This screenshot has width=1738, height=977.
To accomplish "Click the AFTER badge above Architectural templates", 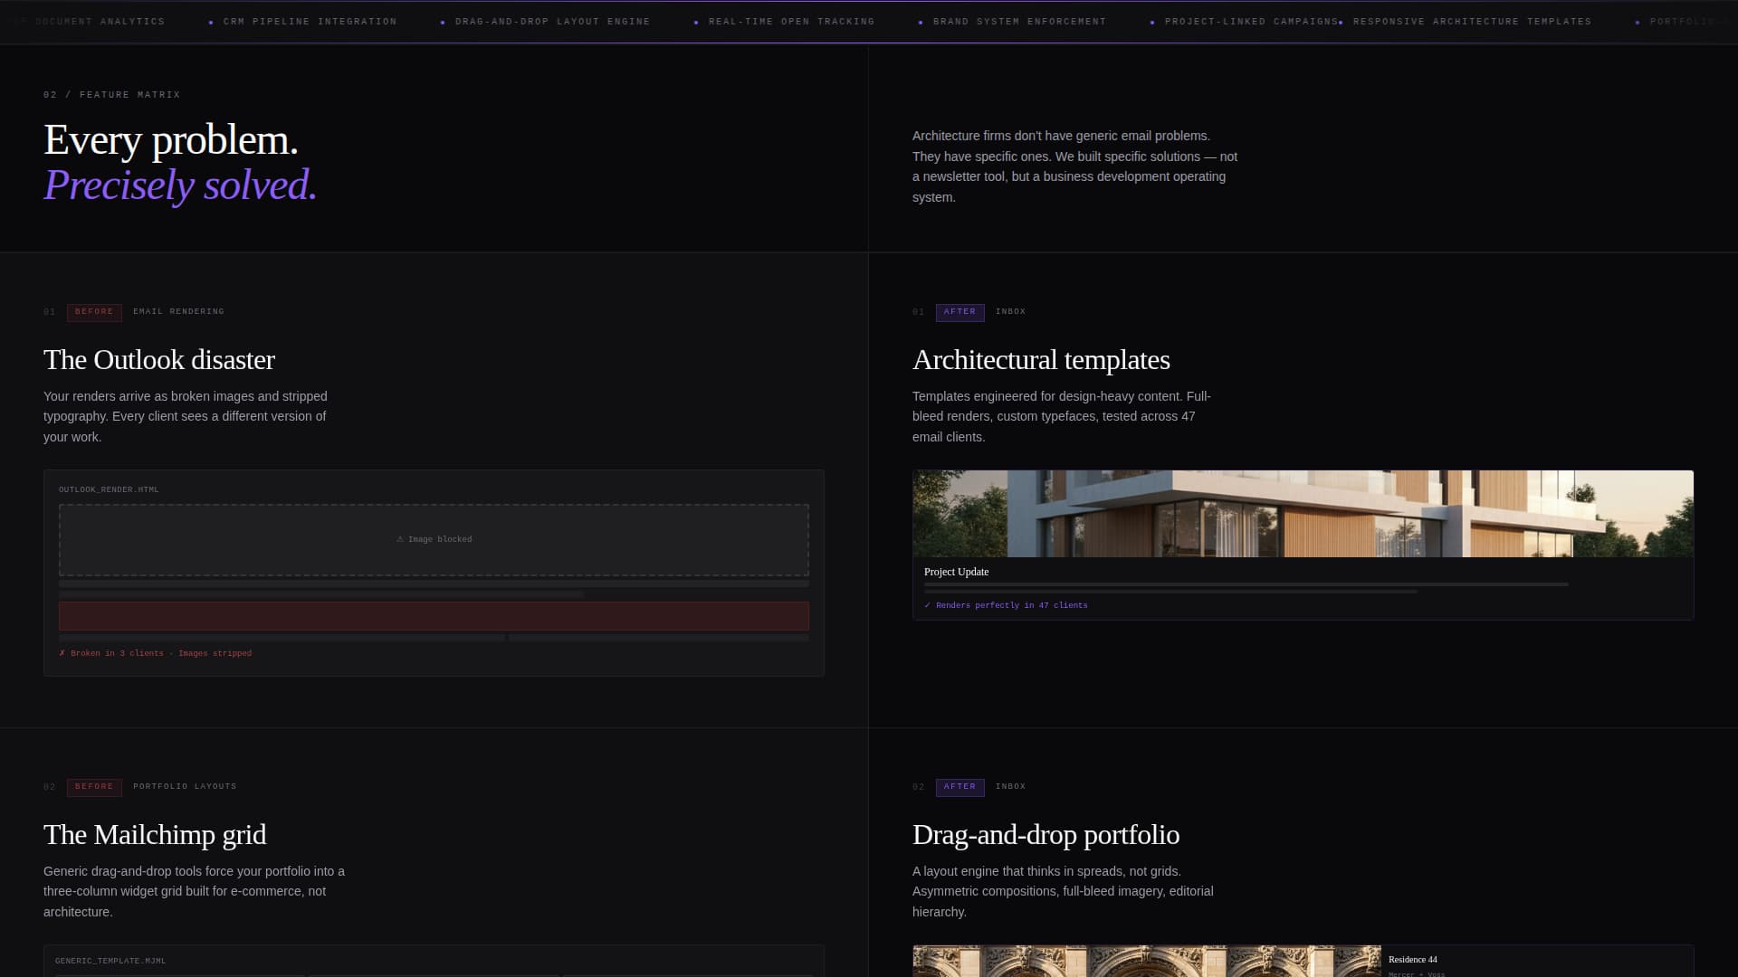I will pos(960,312).
